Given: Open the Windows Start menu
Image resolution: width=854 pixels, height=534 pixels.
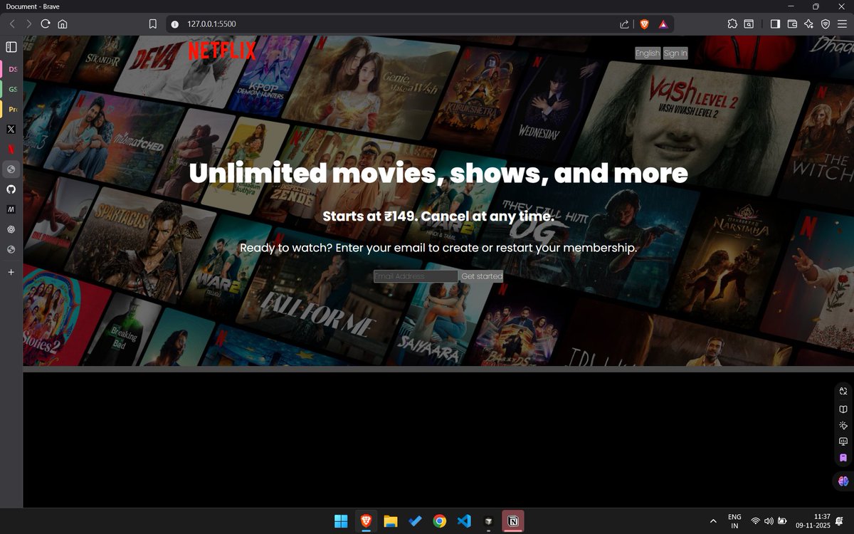Looking at the screenshot, I should (341, 521).
